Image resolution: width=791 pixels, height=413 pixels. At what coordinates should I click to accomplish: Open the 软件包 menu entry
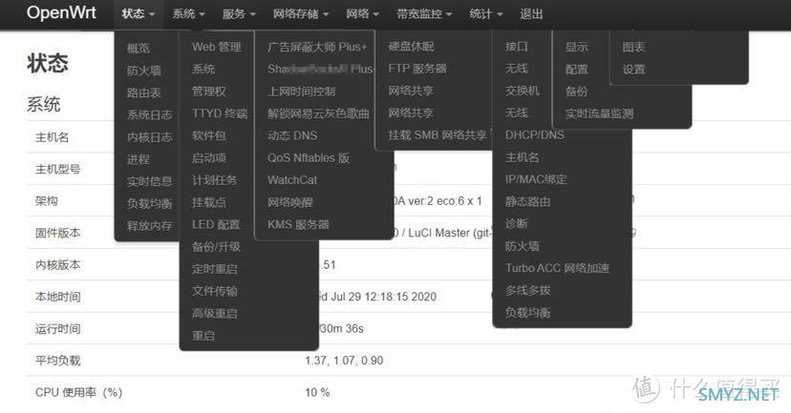click(209, 135)
